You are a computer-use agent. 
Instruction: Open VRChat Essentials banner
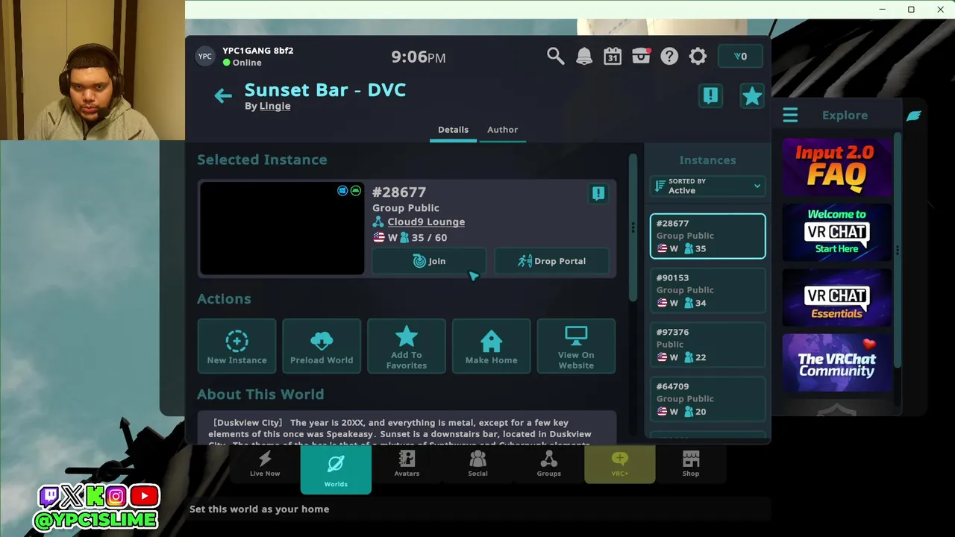836,298
